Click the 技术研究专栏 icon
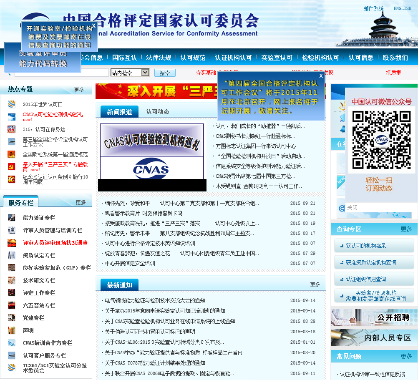This screenshot has height=380, width=418. pos(11,280)
